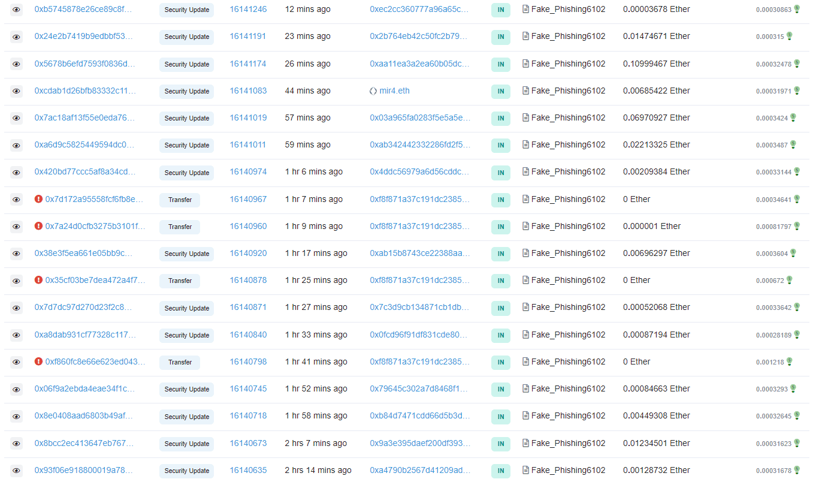The image size is (816, 488).
Task: Open eye preview for transaction 0xcdab1d26bfb83332c11
Action: click(16, 91)
